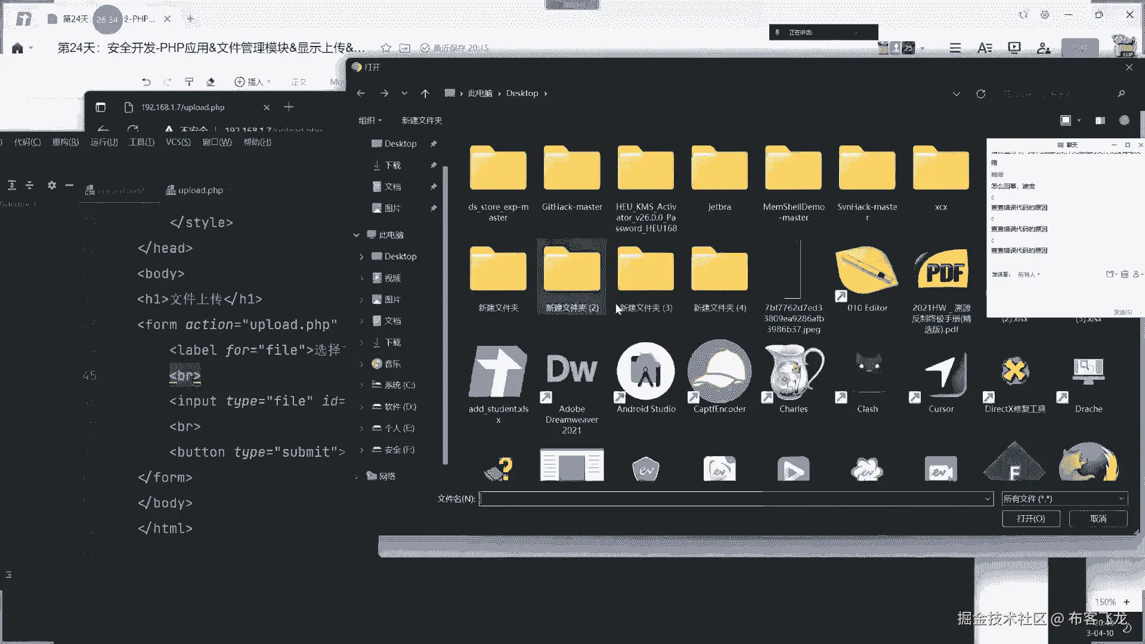Image resolution: width=1145 pixels, height=644 pixels.
Task: Open the 组织 dropdown menu
Action: click(370, 120)
